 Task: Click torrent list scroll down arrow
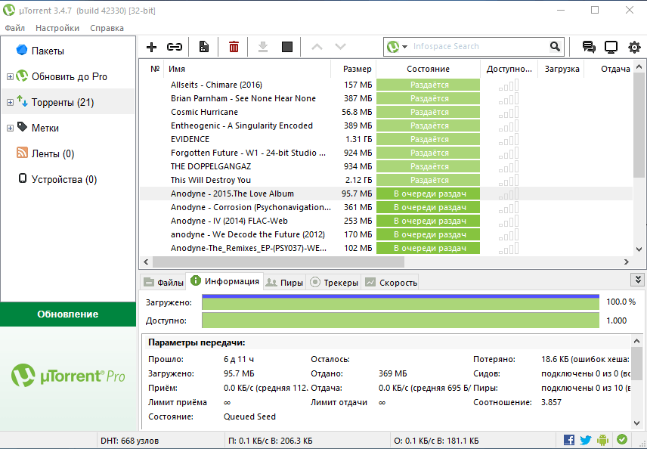639,249
